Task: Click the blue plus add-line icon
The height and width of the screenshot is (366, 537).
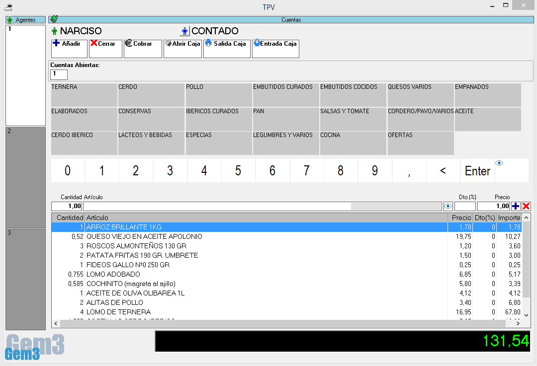Action: (516, 206)
